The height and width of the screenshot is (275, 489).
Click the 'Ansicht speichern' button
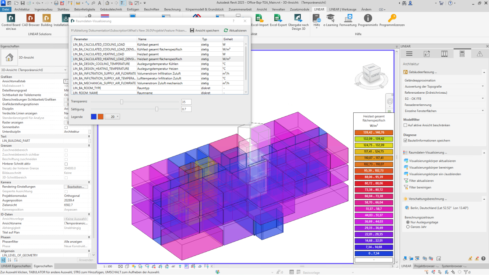tap(204, 31)
